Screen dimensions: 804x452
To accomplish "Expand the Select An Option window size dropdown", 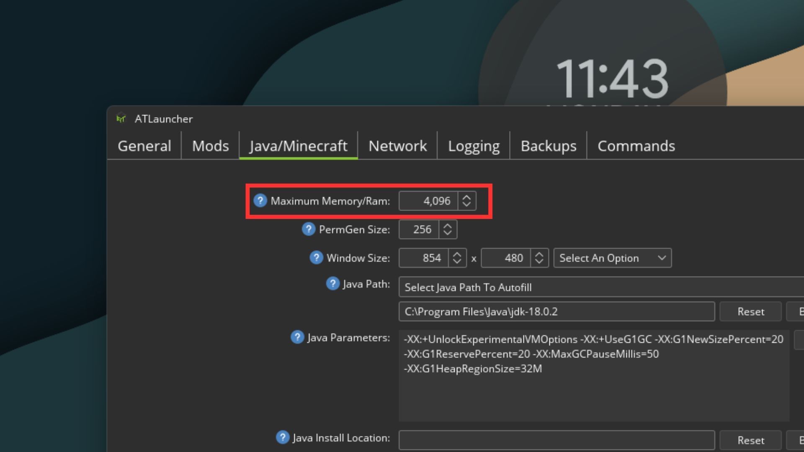I will pos(612,258).
